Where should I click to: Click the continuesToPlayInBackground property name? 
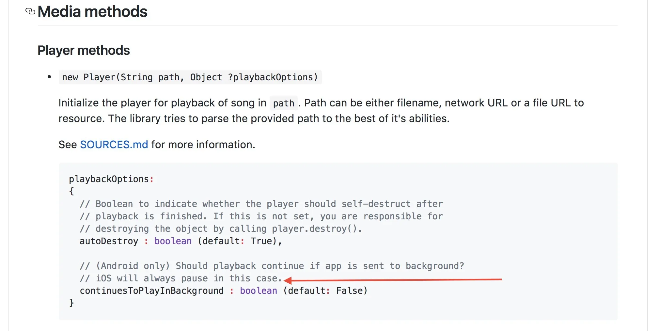(152, 291)
